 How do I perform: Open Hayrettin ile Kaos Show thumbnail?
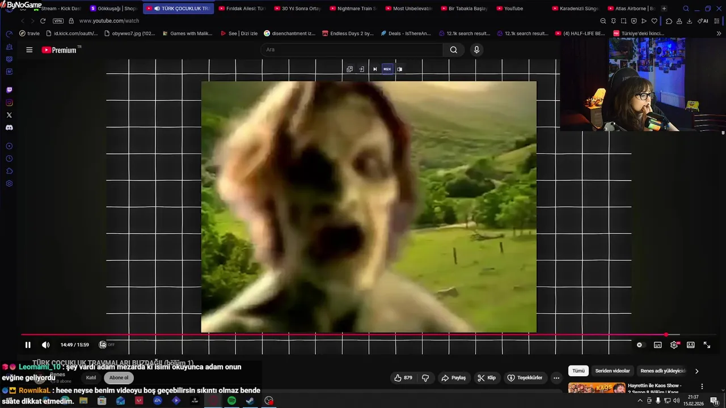tap(597, 388)
